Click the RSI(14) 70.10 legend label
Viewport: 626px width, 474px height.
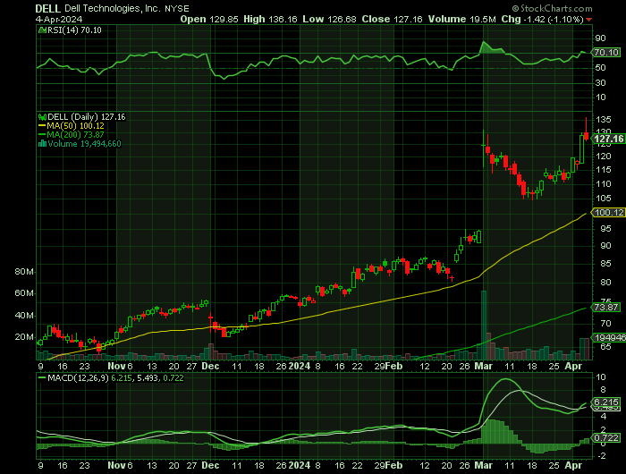point(74,30)
